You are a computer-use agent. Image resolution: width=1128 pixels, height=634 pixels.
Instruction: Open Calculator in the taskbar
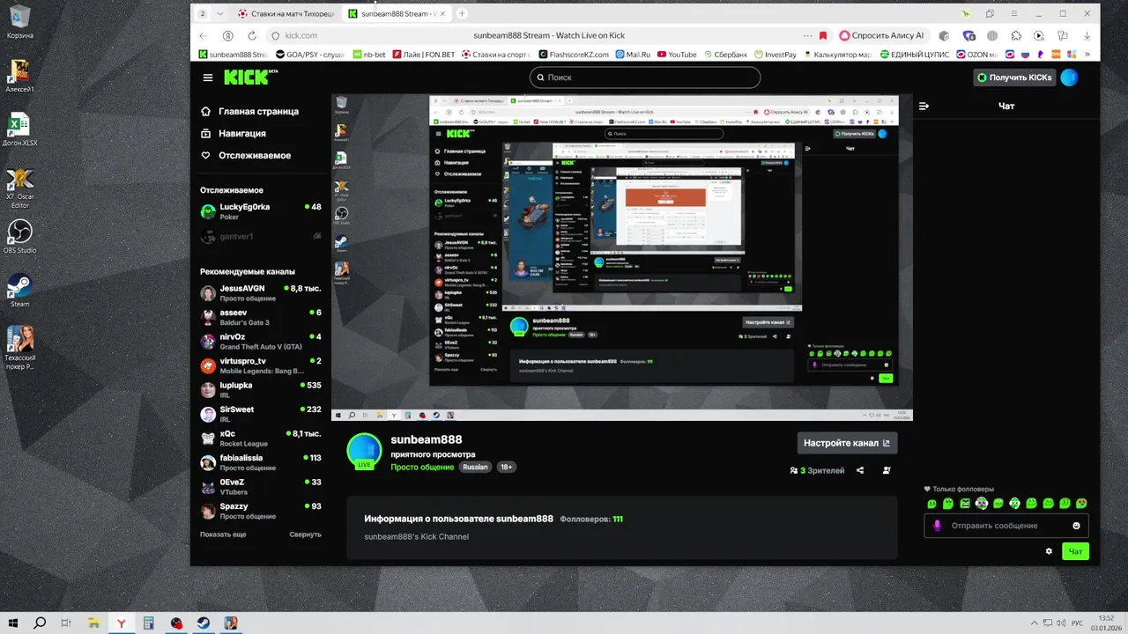pyautogui.click(x=149, y=623)
